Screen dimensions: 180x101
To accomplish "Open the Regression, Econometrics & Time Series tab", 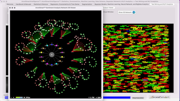I will pos(65,4).
